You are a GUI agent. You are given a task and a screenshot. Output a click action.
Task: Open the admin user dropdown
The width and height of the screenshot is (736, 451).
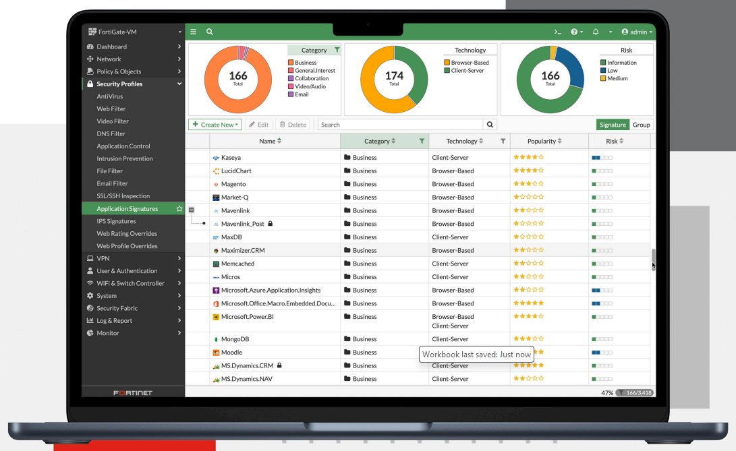pos(637,32)
